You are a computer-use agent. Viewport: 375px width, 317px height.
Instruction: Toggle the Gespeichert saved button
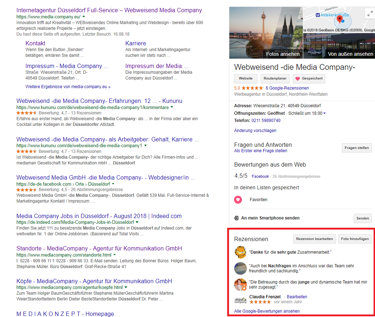tap(309, 78)
